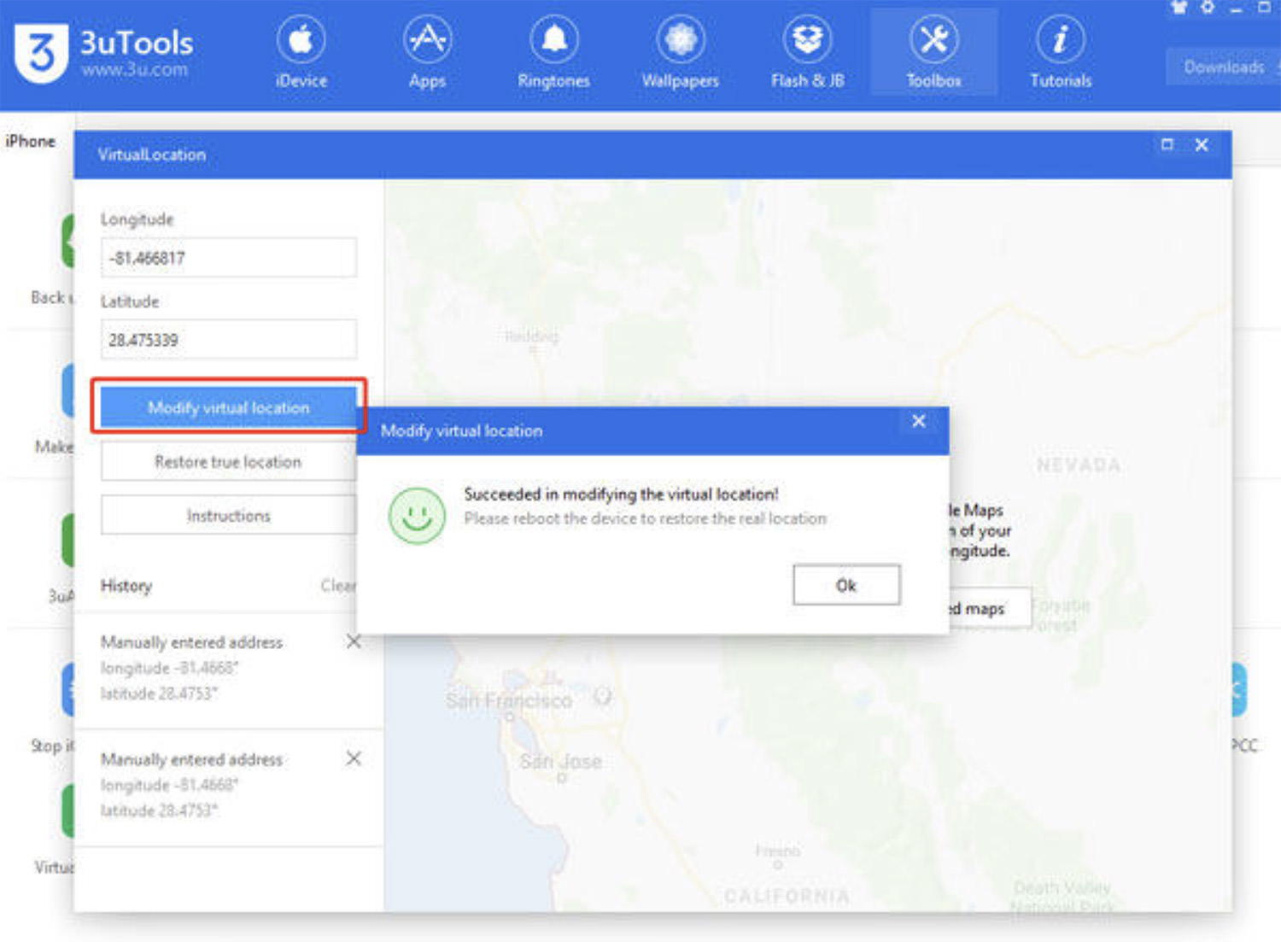Open the Wallpapers section
Screen dimensions: 1281x942
680,53
